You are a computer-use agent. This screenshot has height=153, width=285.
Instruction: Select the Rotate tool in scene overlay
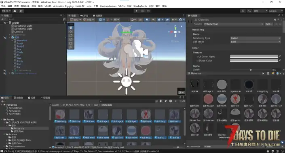point(71,35)
